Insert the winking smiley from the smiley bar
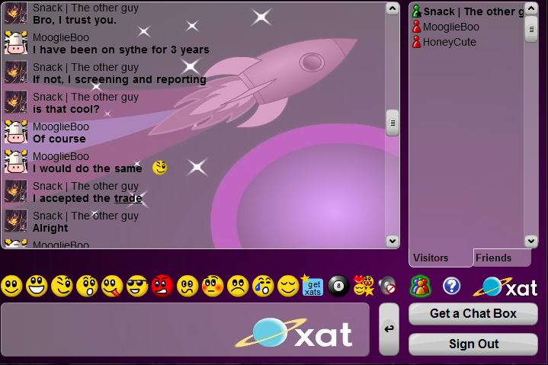The height and width of the screenshot is (365, 548). click(62, 286)
